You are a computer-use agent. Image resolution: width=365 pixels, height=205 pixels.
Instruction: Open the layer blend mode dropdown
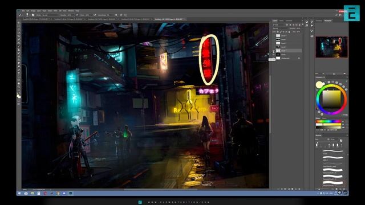(x=280, y=28)
